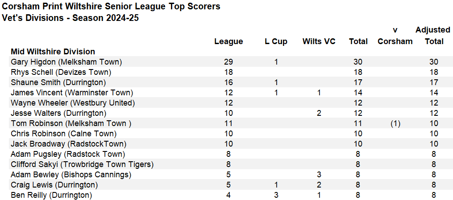Click the Wayne Wheeler (Westbury United) name
453x200 pixels.
(73, 103)
